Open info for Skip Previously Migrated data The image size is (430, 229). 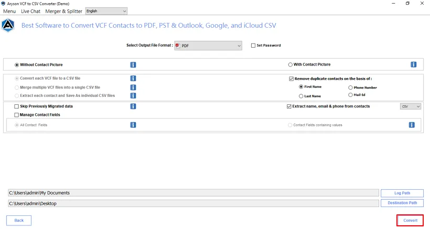(x=133, y=106)
